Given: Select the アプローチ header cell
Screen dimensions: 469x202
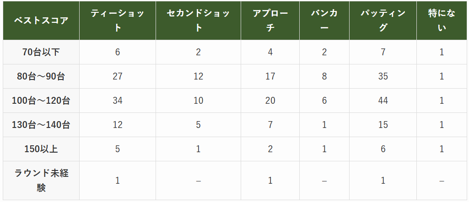Looking at the screenshot, I should [270, 21].
